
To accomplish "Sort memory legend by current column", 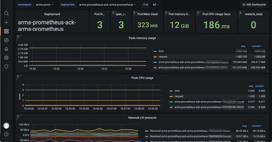I will tap(257, 46).
